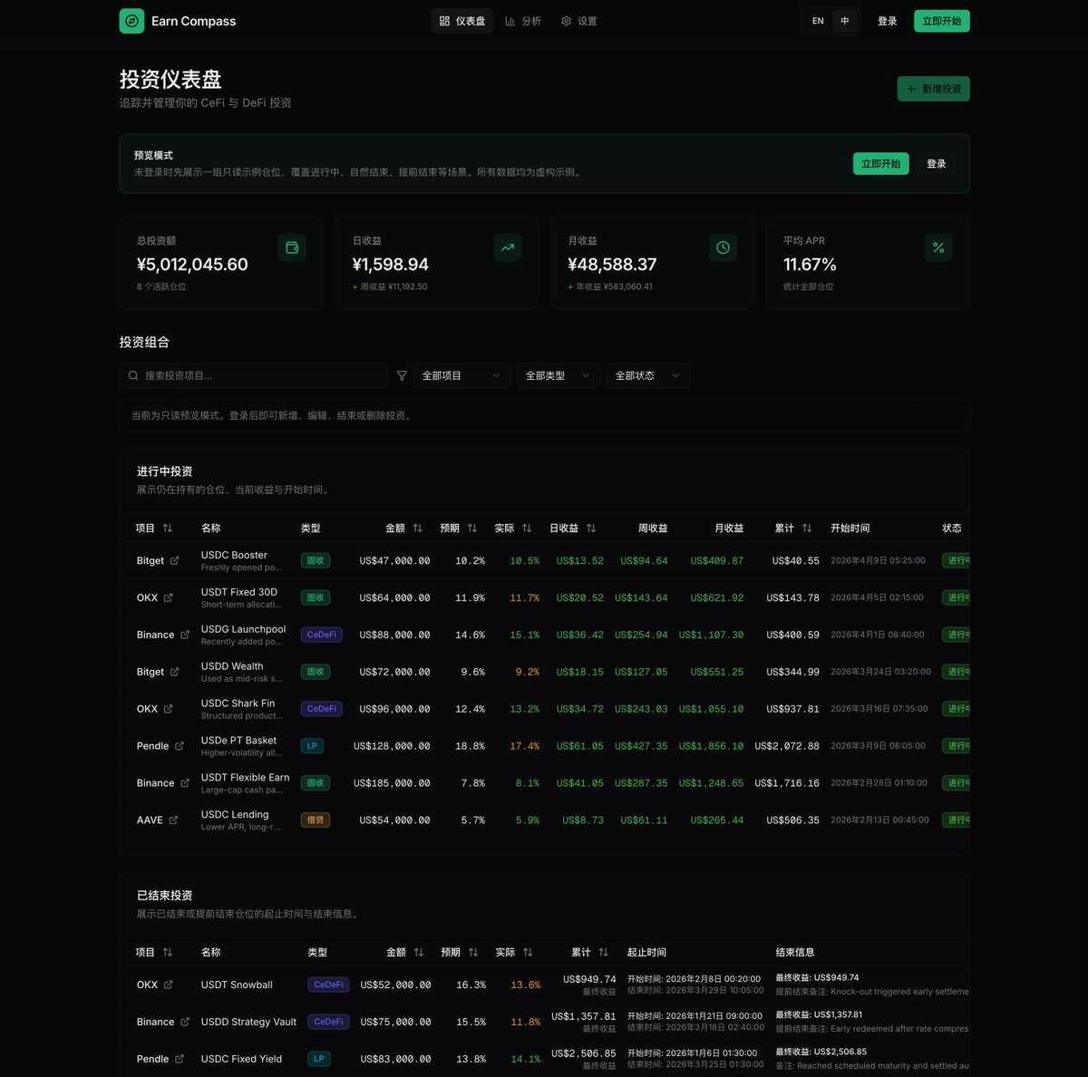Viewport: 1088px width, 1077px height.
Task: Click the clock icon on 月收益 card
Action: pos(723,247)
